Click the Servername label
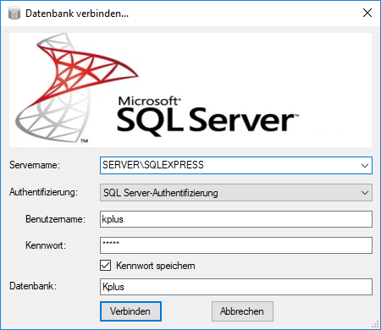 (35, 165)
